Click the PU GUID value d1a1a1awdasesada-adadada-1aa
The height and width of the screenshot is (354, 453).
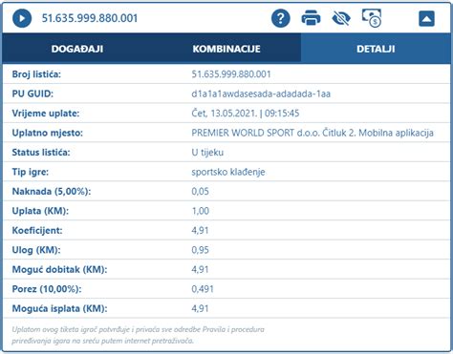point(261,94)
